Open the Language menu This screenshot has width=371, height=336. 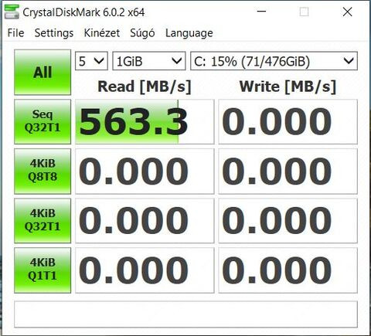189,33
